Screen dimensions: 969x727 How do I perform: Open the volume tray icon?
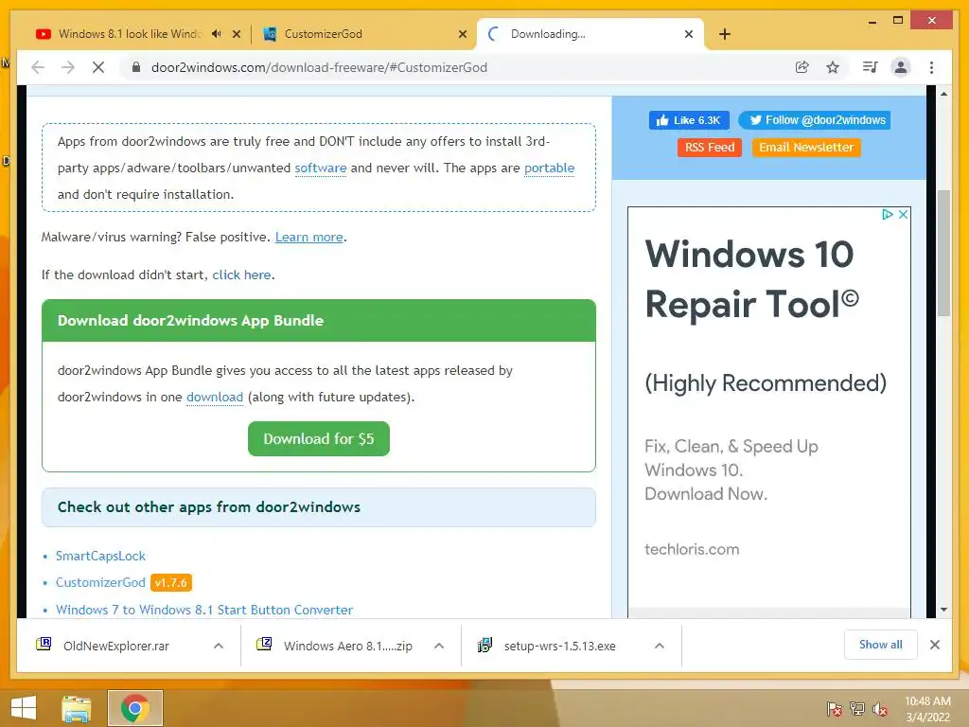[x=880, y=708]
